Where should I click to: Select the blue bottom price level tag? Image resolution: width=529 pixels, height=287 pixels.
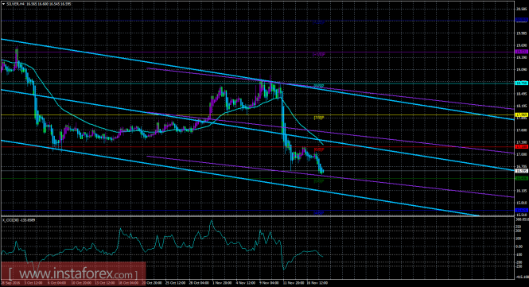pos(522,211)
